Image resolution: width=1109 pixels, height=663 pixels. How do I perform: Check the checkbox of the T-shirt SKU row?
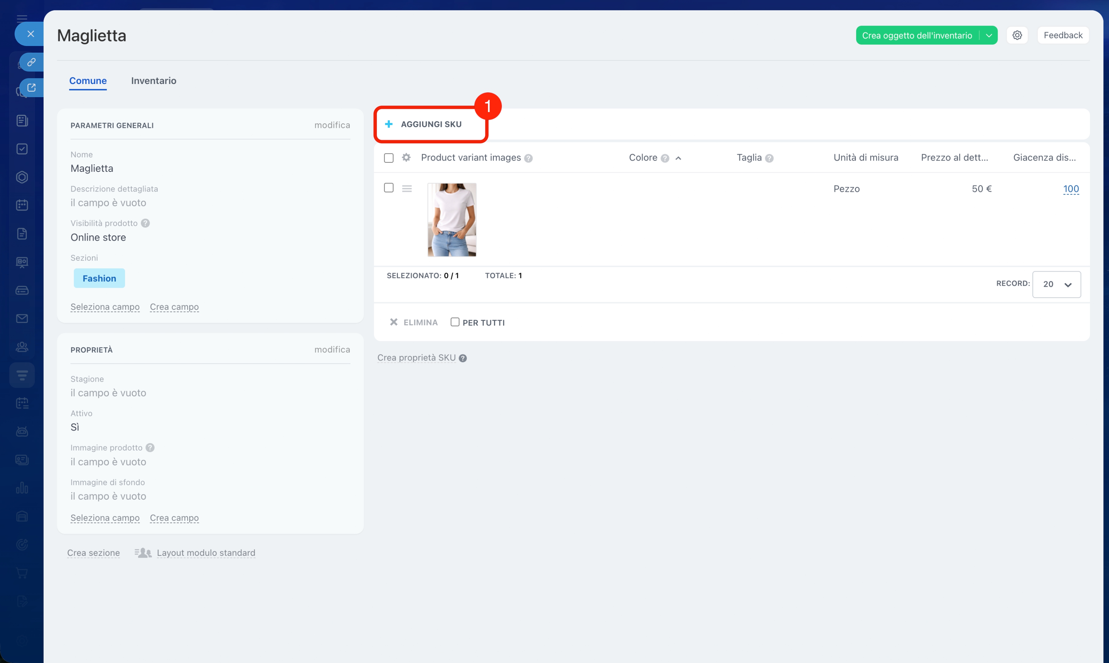click(x=389, y=188)
